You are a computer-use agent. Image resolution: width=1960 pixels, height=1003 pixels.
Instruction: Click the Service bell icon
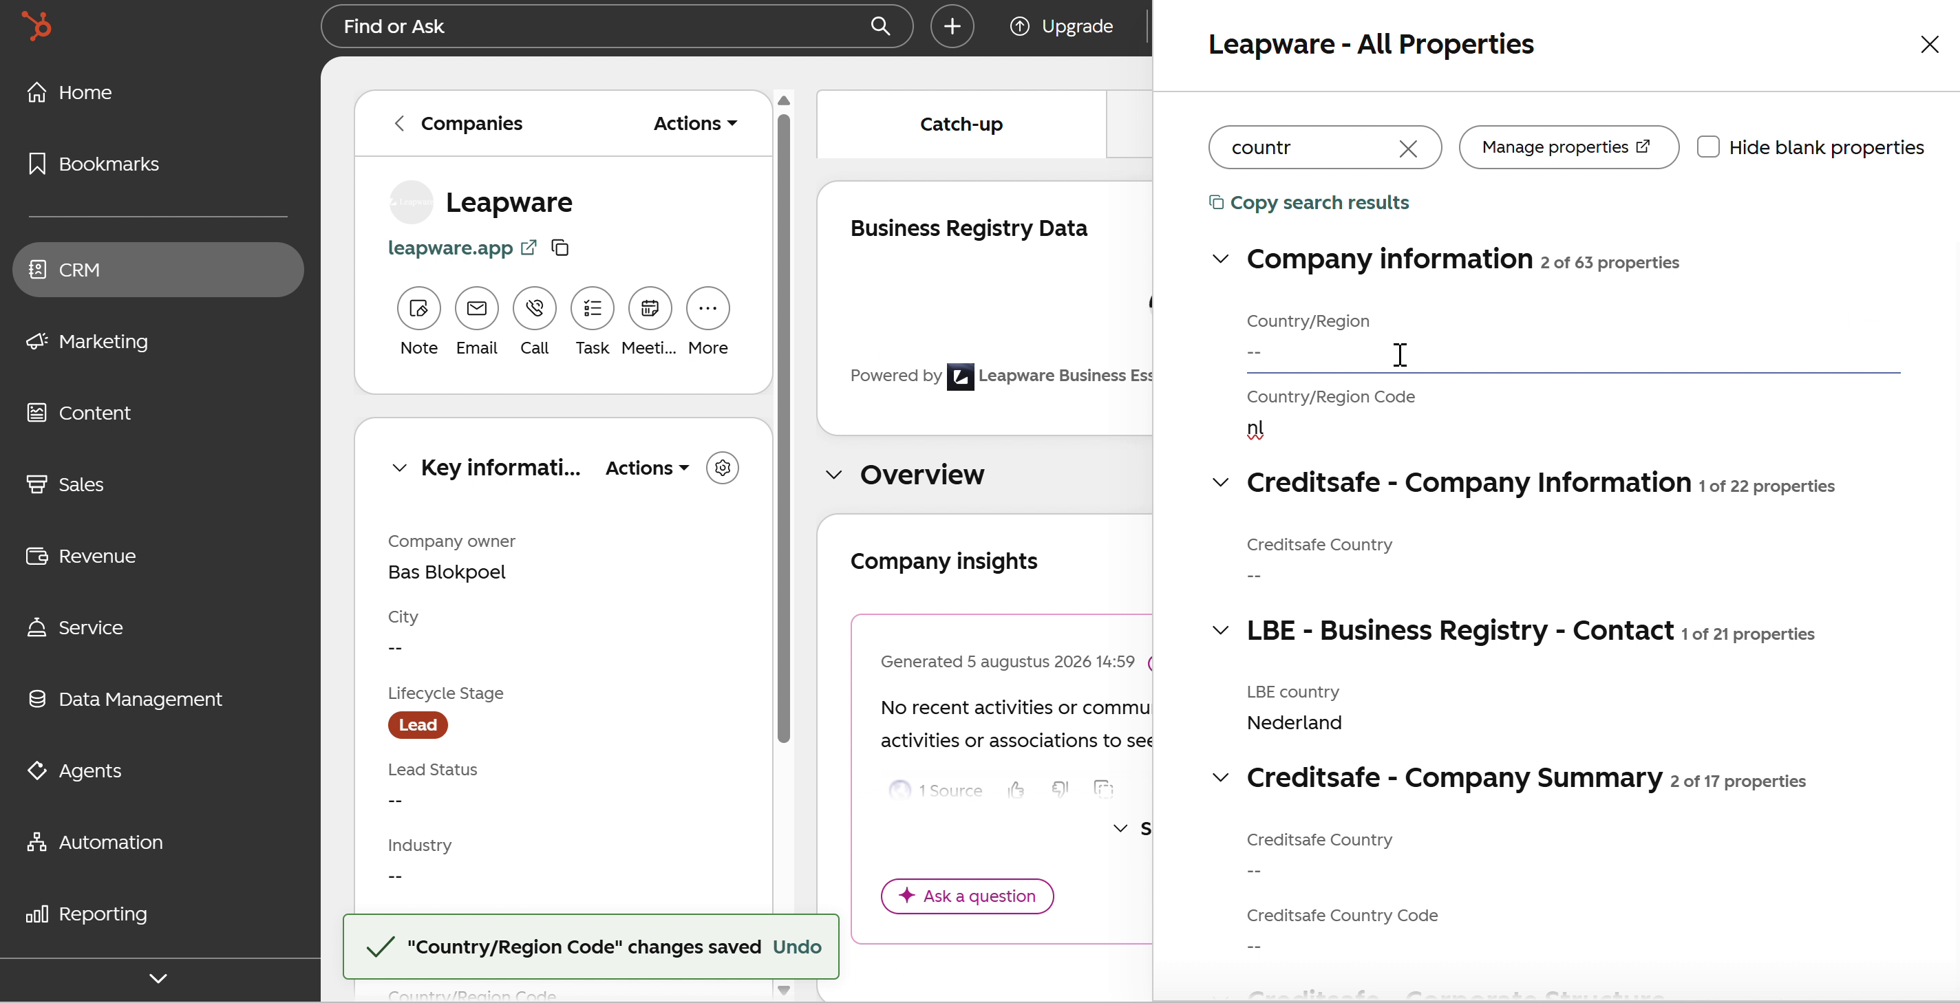click(36, 627)
